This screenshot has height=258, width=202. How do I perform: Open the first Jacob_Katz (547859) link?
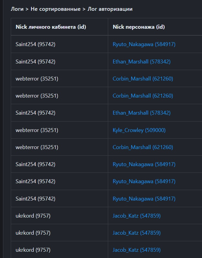(x=137, y=215)
